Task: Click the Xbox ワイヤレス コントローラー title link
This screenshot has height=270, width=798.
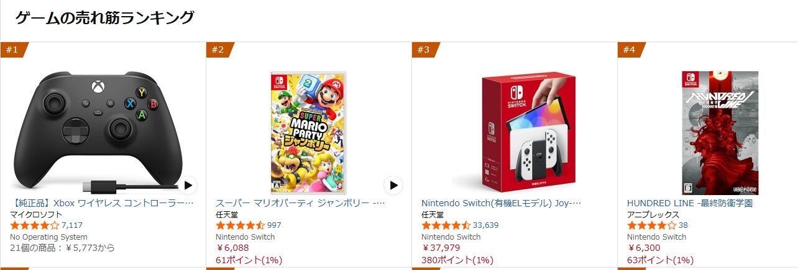Action: 102,202
